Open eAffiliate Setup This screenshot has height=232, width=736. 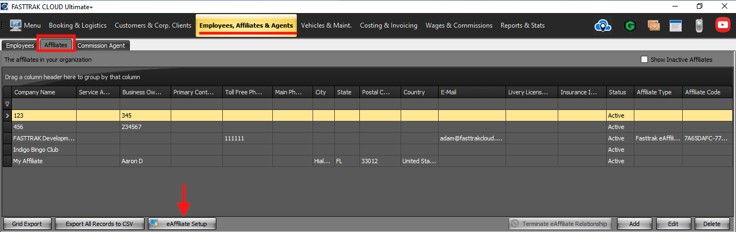182,223
